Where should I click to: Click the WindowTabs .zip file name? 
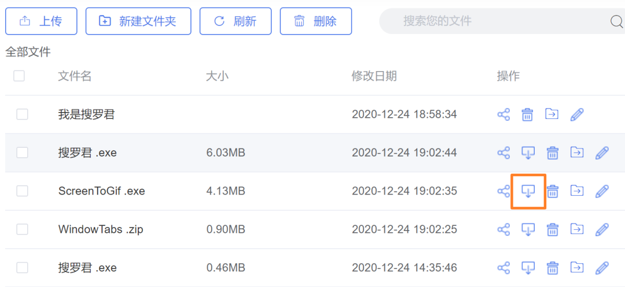(101, 229)
